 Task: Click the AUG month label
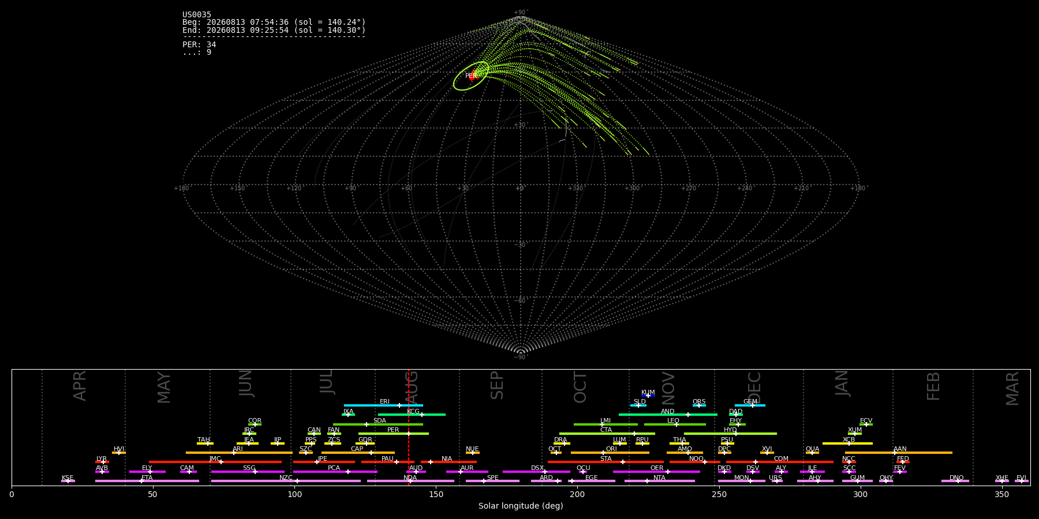pyautogui.click(x=412, y=386)
